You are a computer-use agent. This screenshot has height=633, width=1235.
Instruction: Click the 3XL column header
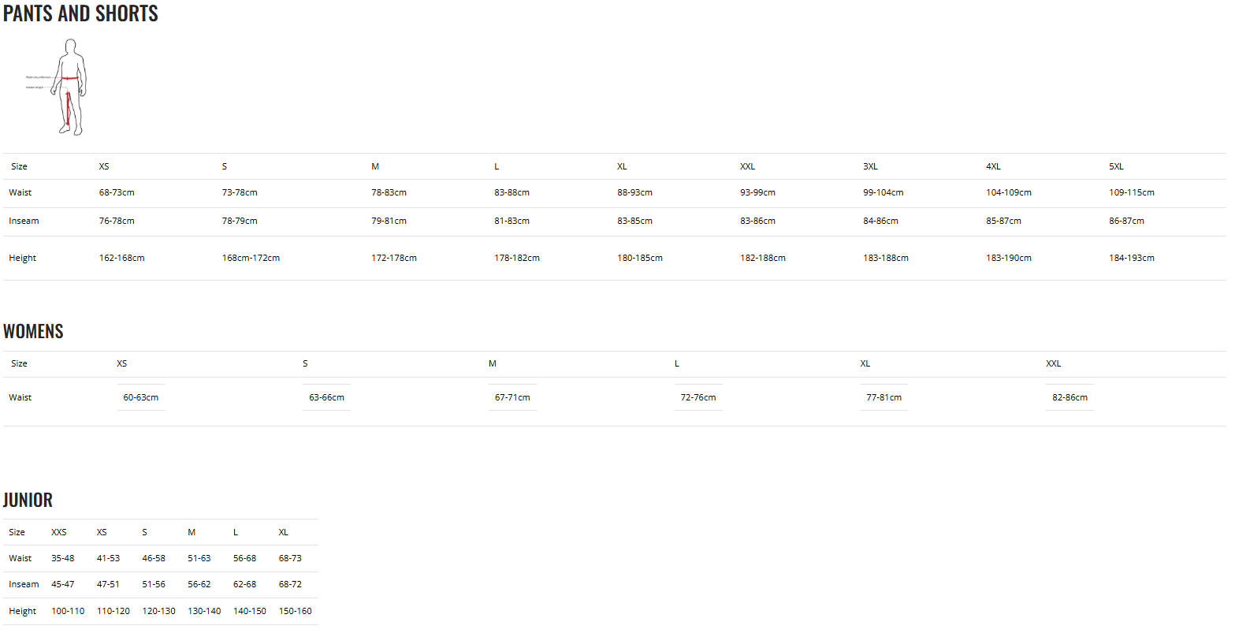pyautogui.click(x=870, y=166)
